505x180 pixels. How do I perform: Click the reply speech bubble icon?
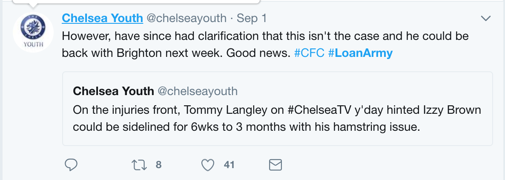(x=71, y=165)
